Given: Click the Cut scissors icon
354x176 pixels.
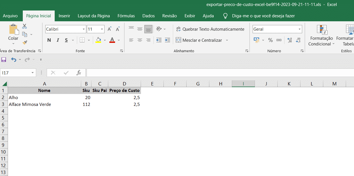Looking at the screenshot, I should coord(24,26).
